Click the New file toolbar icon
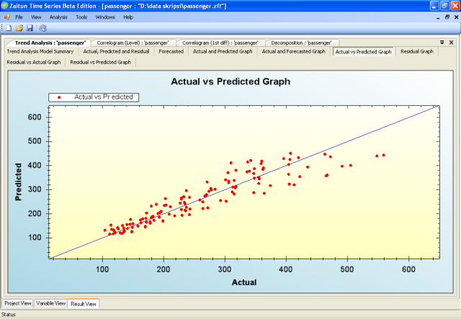The width and height of the screenshot is (461, 319). (8, 28)
